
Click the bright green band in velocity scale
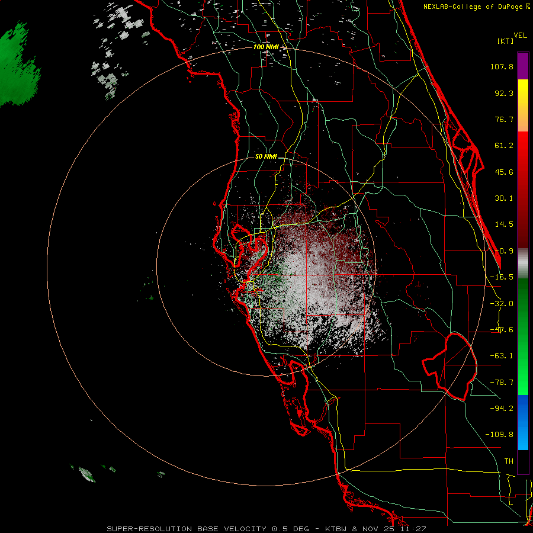pyautogui.click(x=523, y=336)
